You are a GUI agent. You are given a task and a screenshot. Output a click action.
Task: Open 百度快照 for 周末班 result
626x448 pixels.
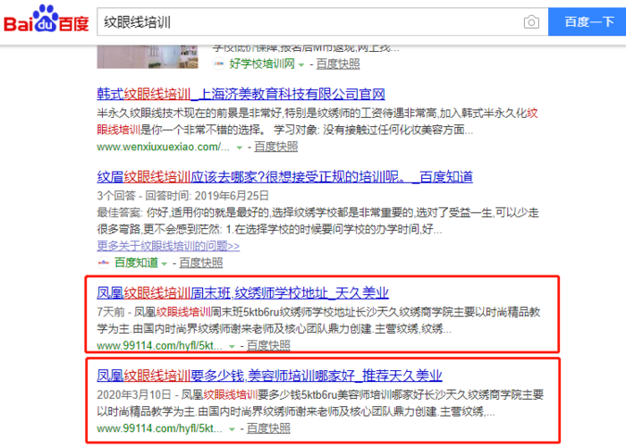click(x=268, y=345)
